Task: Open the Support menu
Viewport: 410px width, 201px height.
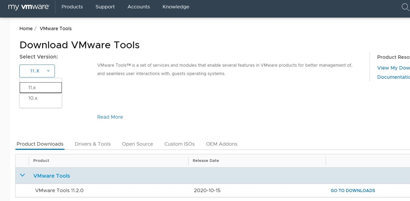Action: click(105, 7)
